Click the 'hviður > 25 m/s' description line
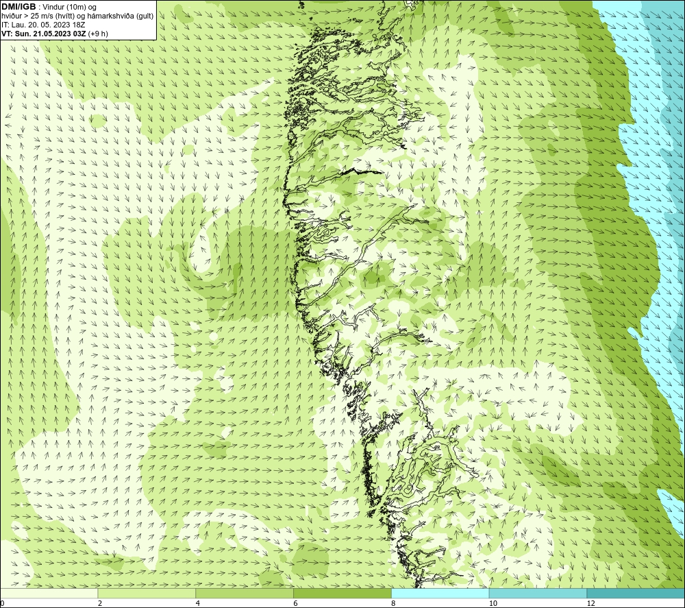 click(x=77, y=16)
